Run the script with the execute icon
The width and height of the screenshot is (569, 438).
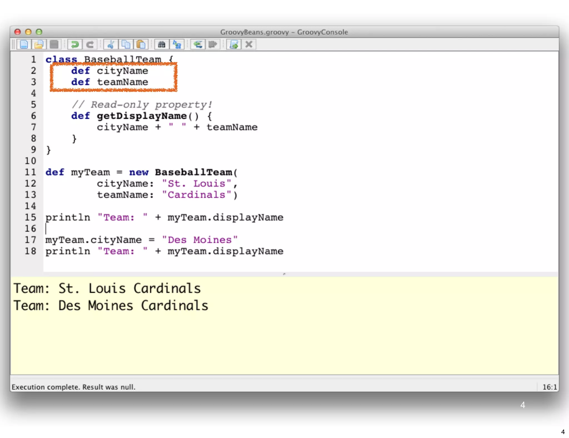(x=234, y=44)
